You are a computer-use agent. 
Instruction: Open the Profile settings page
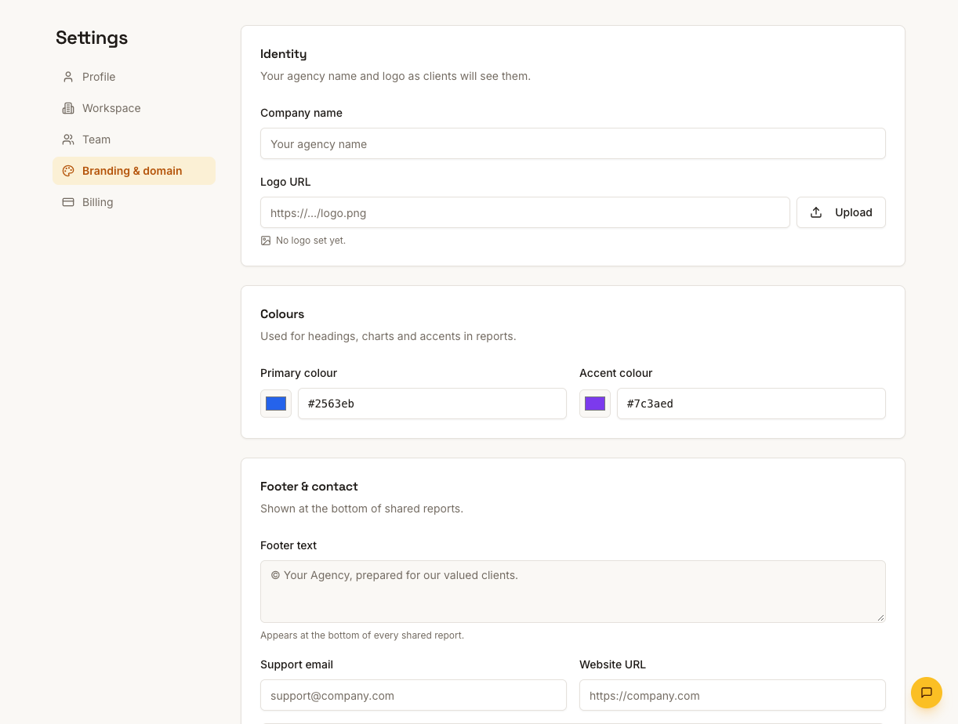(134, 77)
